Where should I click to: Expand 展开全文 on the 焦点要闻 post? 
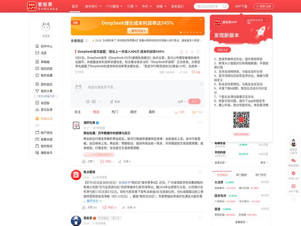pos(94,201)
